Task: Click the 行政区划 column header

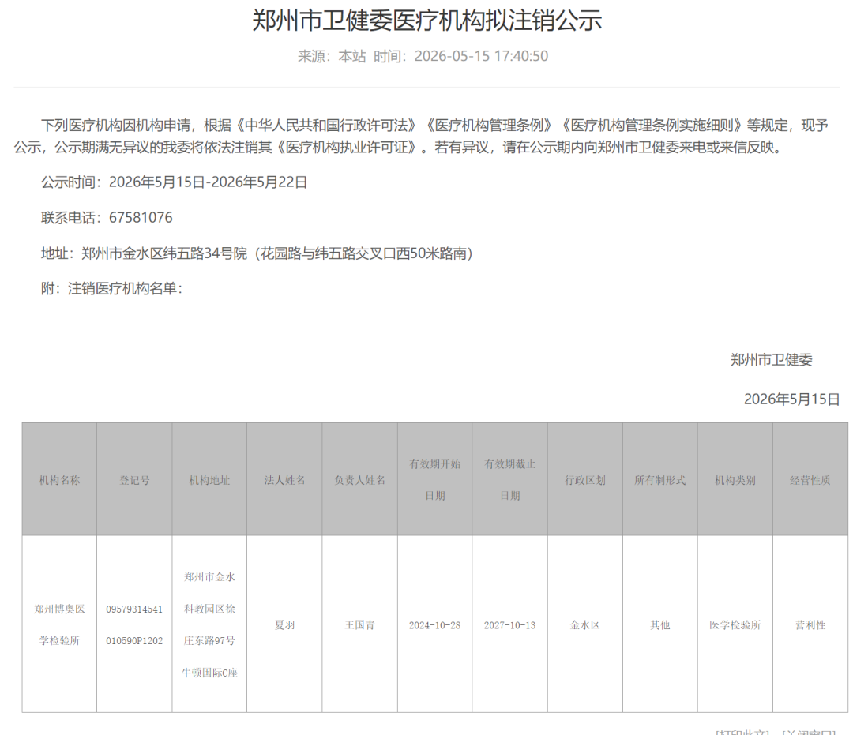Action: [x=584, y=480]
